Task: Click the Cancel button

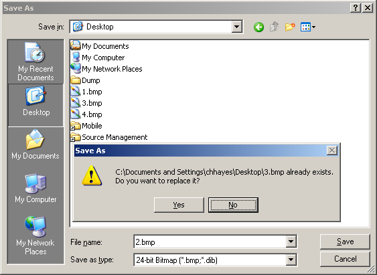Action: coord(345,259)
